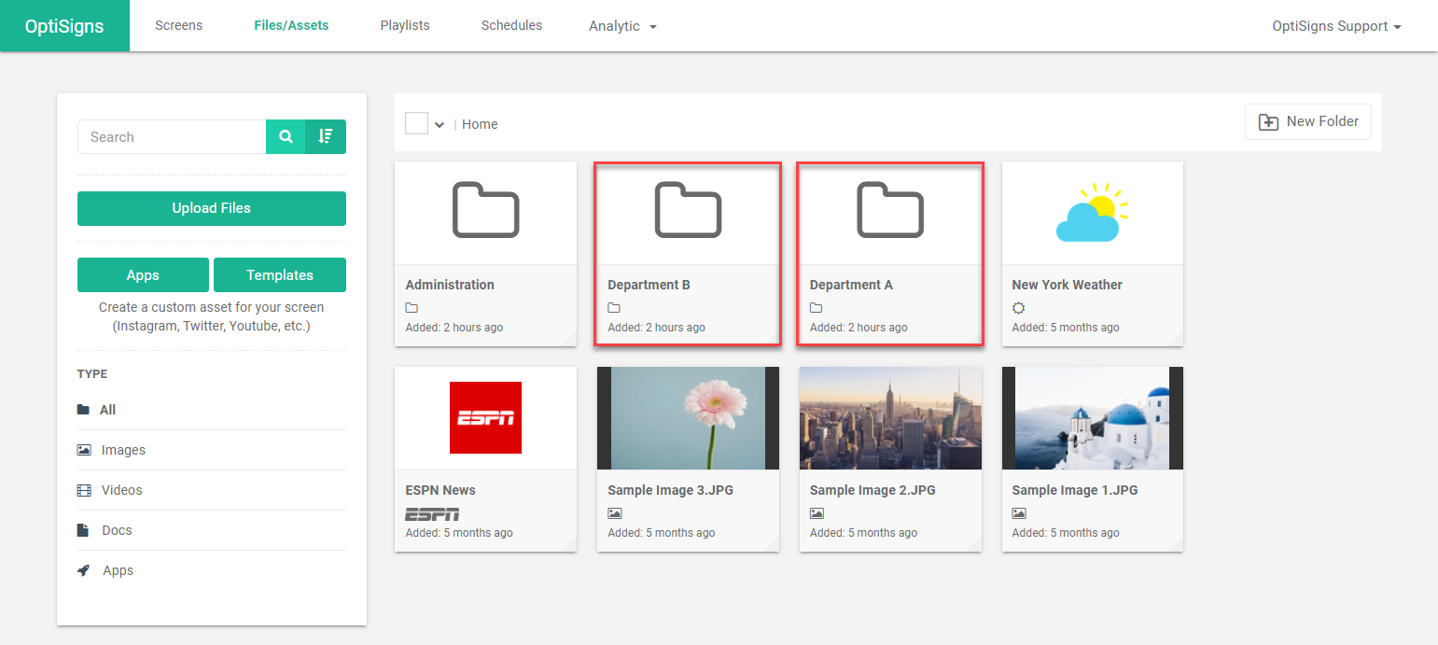Tick the select-all checkbox beside Home
This screenshot has height=645, width=1438.
coord(416,123)
